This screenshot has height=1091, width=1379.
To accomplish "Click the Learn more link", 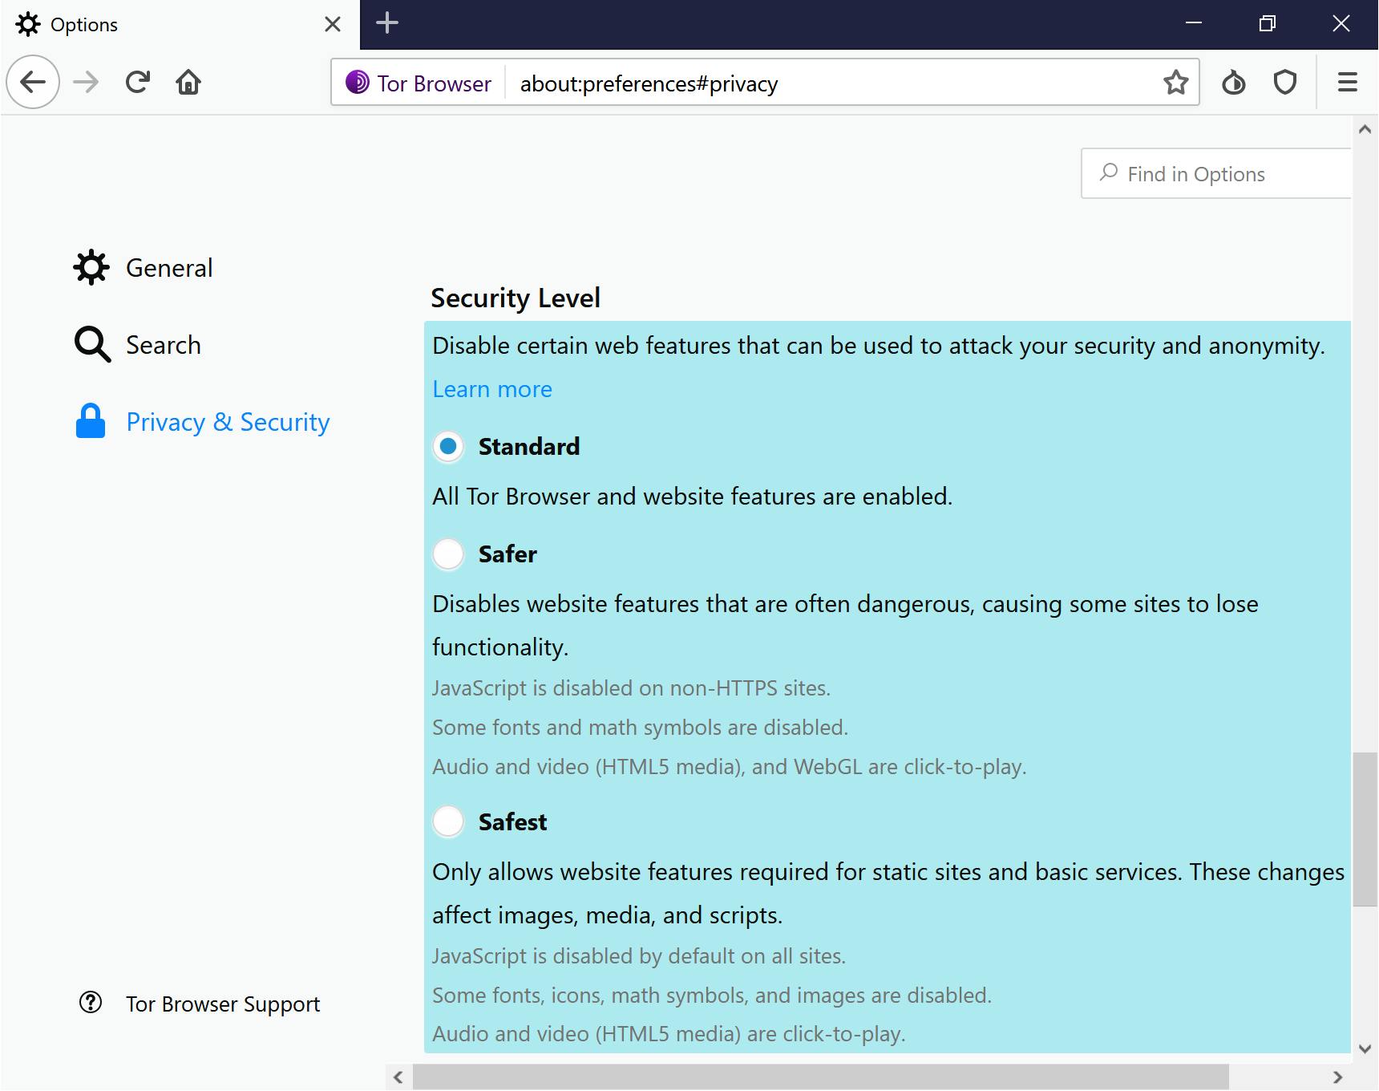I will tap(492, 389).
